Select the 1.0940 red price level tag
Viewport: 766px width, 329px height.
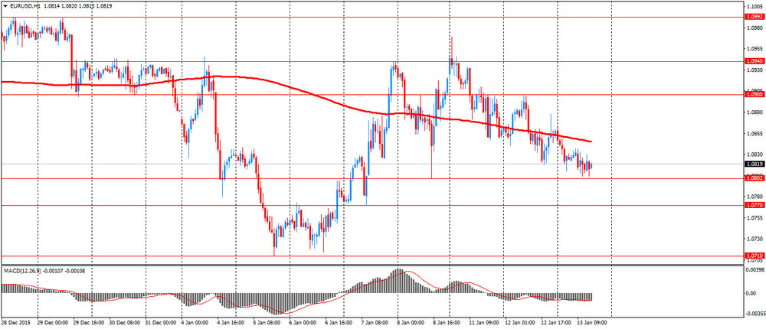coord(754,61)
